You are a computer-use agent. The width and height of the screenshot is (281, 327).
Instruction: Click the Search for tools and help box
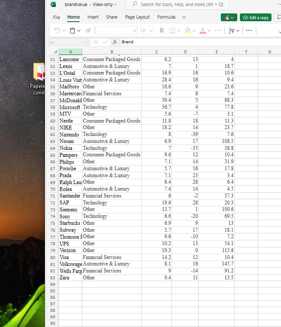click(x=177, y=4)
